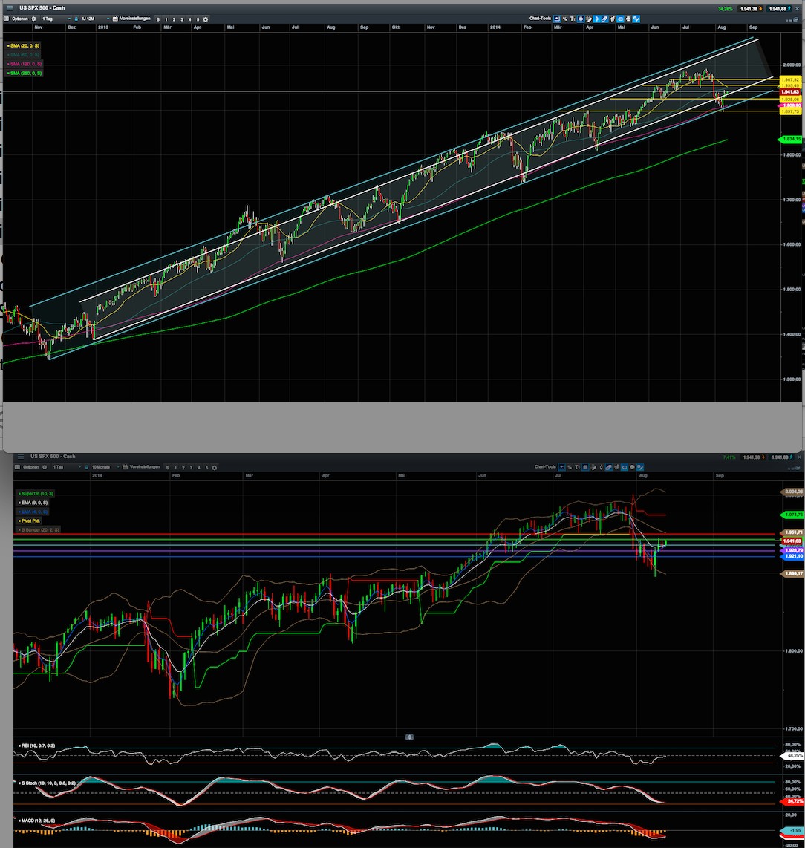Click the indicators icon in upper Chart-Tools
The width and height of the screenshot is (805, 848).
[x=613, y=19]
